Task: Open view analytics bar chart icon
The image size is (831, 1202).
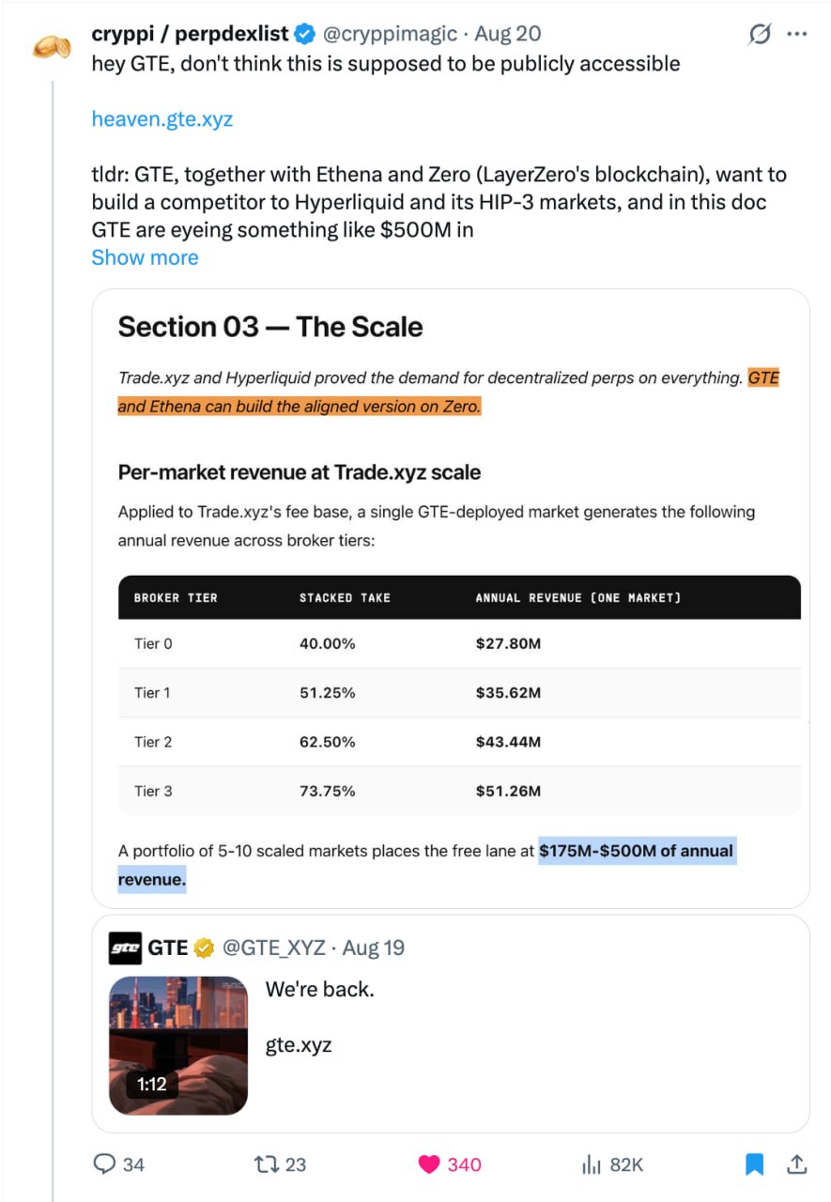Action: pyautogui.click(x=592, y=1164)
